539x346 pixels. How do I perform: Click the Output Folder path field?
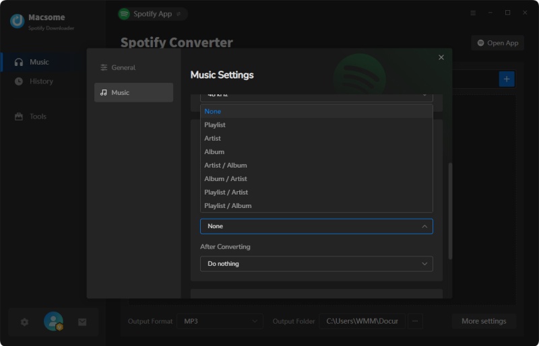tap(362, 321)
